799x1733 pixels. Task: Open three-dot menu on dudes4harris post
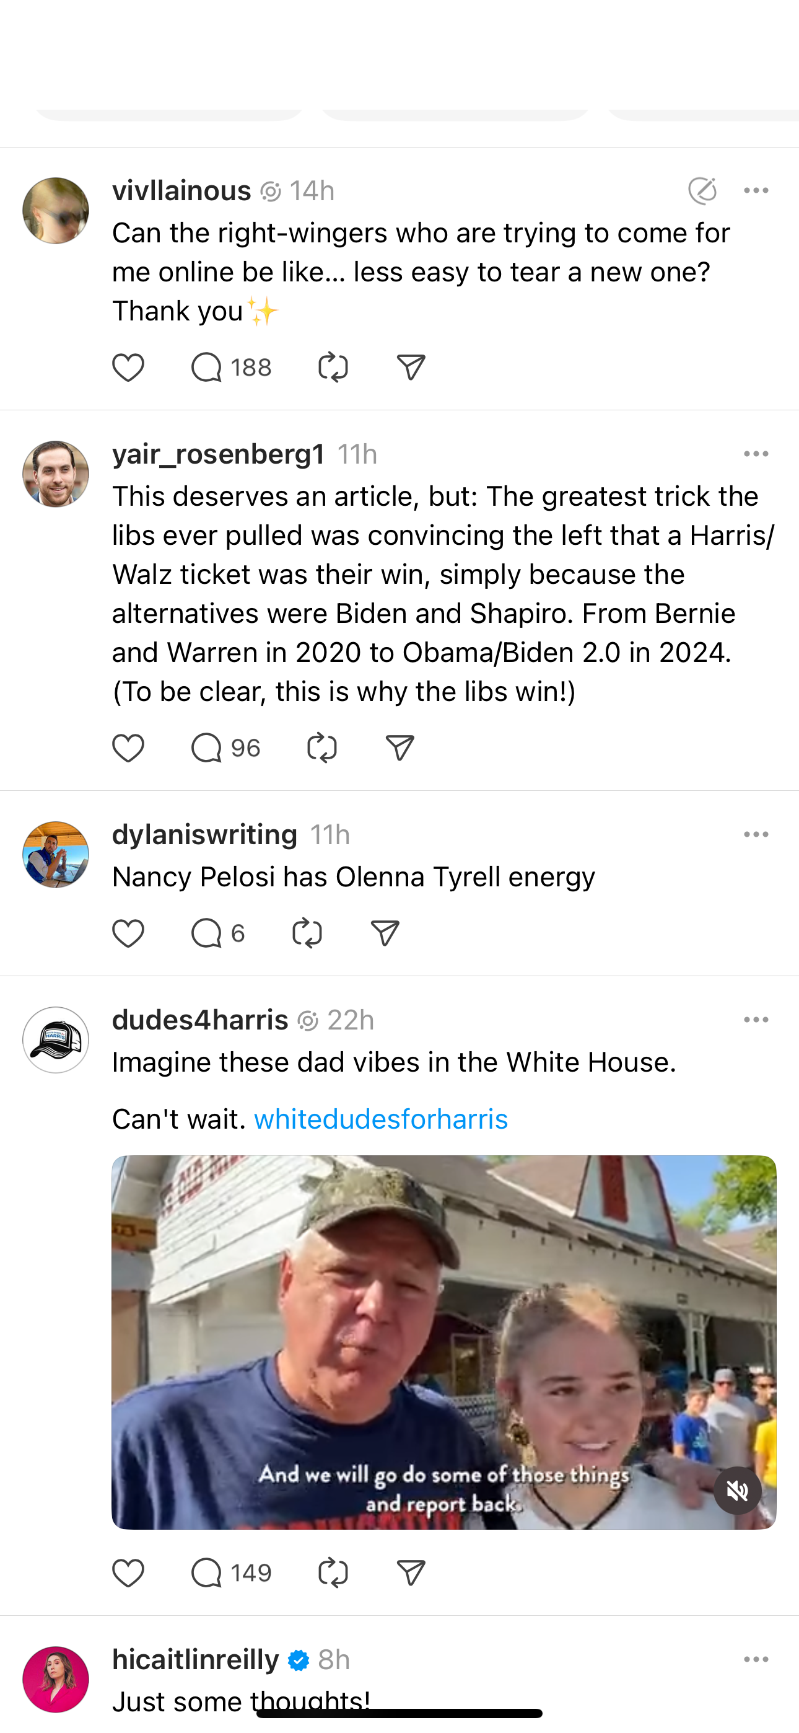click(756, 1020)
